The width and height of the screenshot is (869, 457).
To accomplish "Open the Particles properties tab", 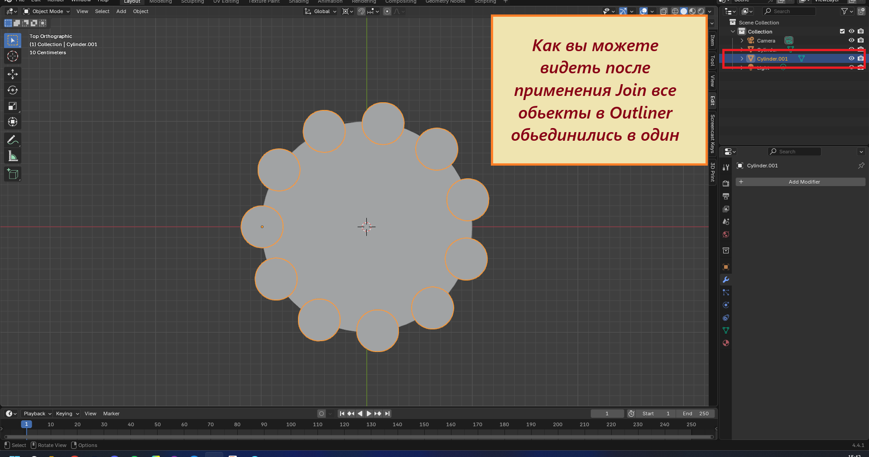I will coord(726,292).
